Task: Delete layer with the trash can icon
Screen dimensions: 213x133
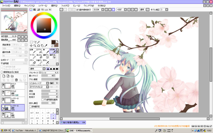Action: [16, 80]
